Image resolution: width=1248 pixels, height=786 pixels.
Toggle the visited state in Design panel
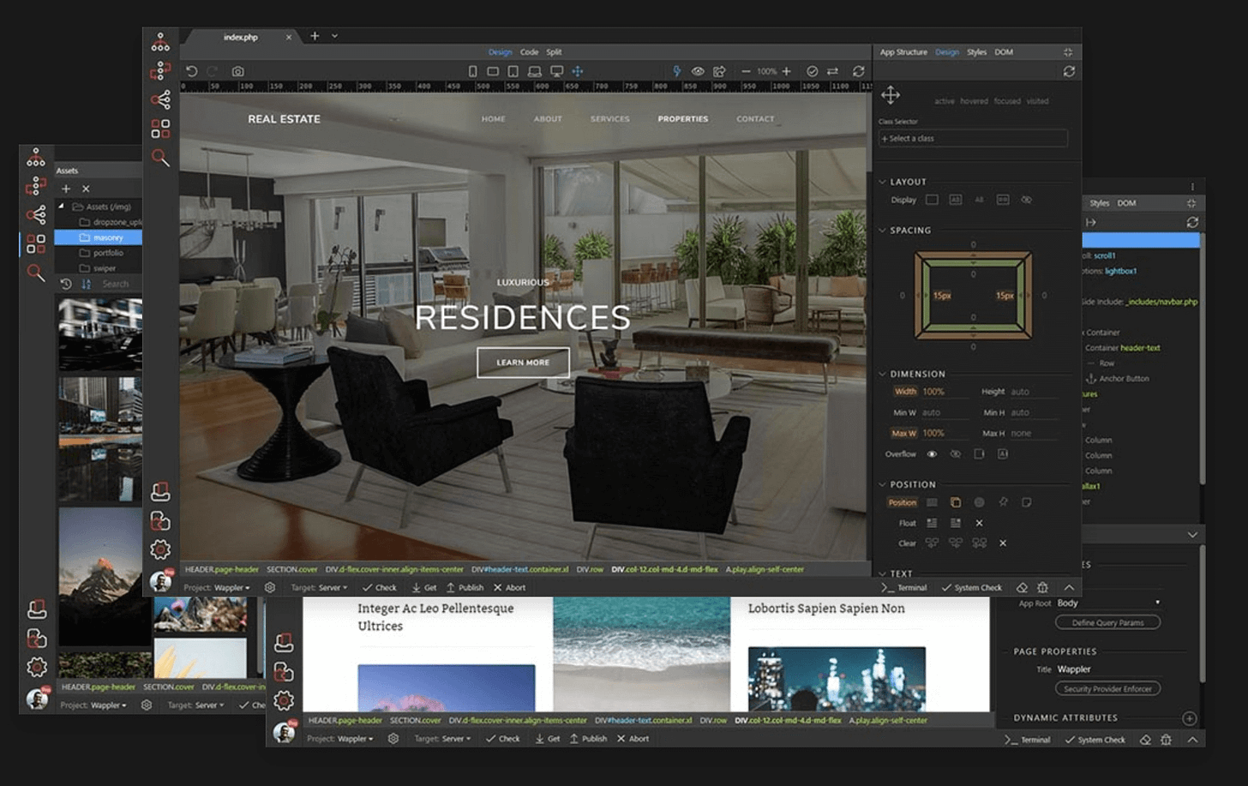[1038, 101]
